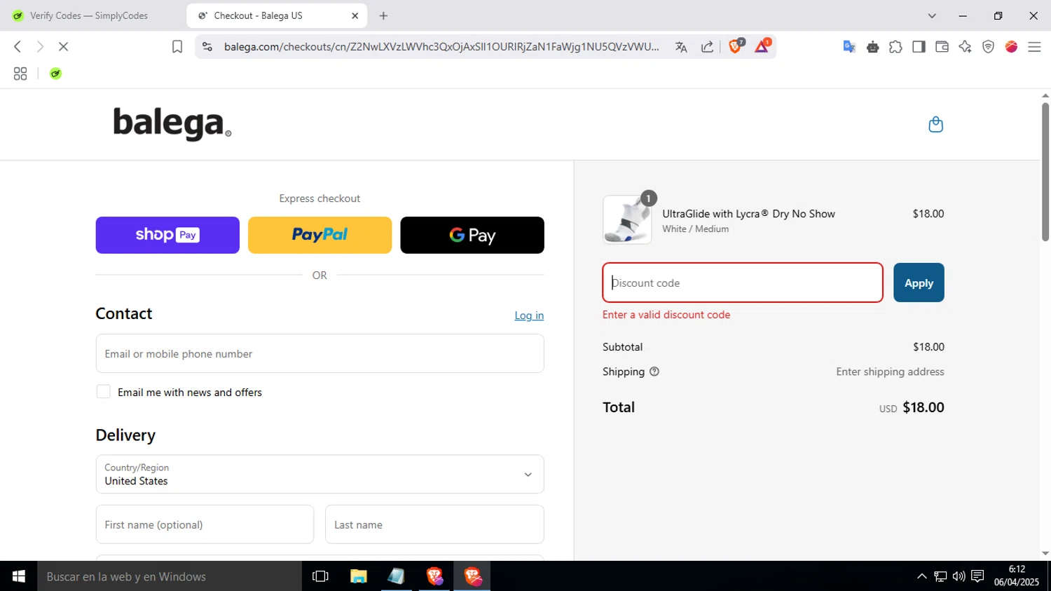Open a new tab
Screen dimensions: 1051x591
click(x=383, y=15)
